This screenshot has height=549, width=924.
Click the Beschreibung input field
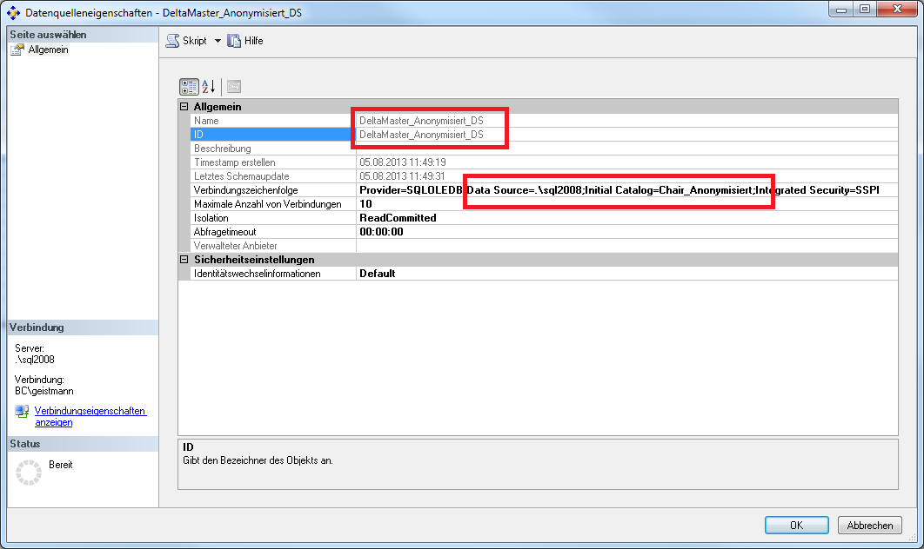point(522,149)
